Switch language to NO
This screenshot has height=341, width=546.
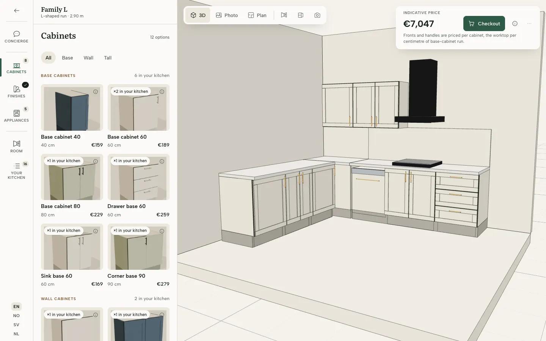[x=16, y=316]
